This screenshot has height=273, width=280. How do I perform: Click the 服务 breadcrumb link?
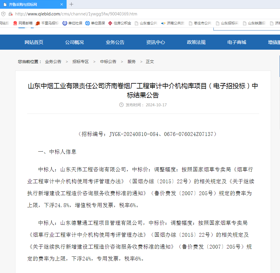pos(131,61)
